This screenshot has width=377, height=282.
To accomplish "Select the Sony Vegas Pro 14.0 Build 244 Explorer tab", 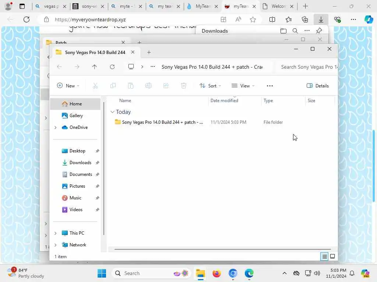I will [95, 52].
